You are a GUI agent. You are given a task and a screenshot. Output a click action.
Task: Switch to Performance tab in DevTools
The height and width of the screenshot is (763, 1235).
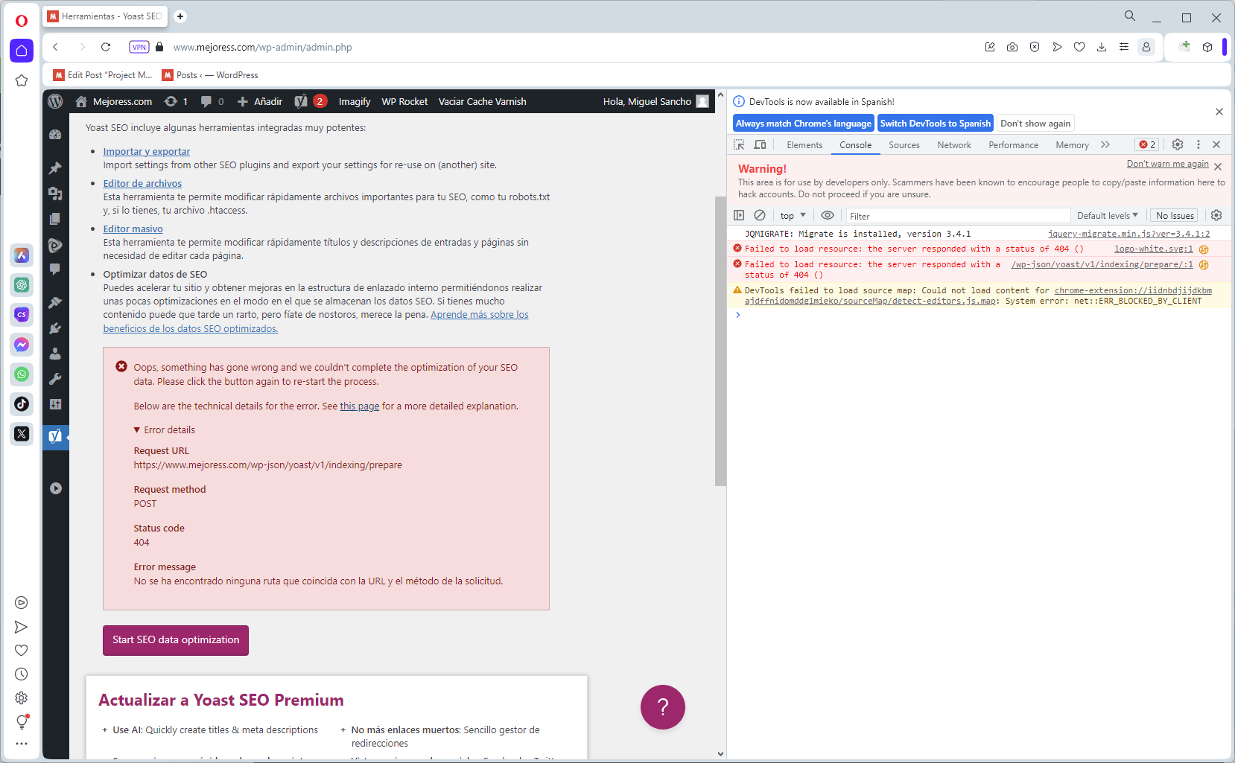pyautogui.click(x=1013, y=144)
